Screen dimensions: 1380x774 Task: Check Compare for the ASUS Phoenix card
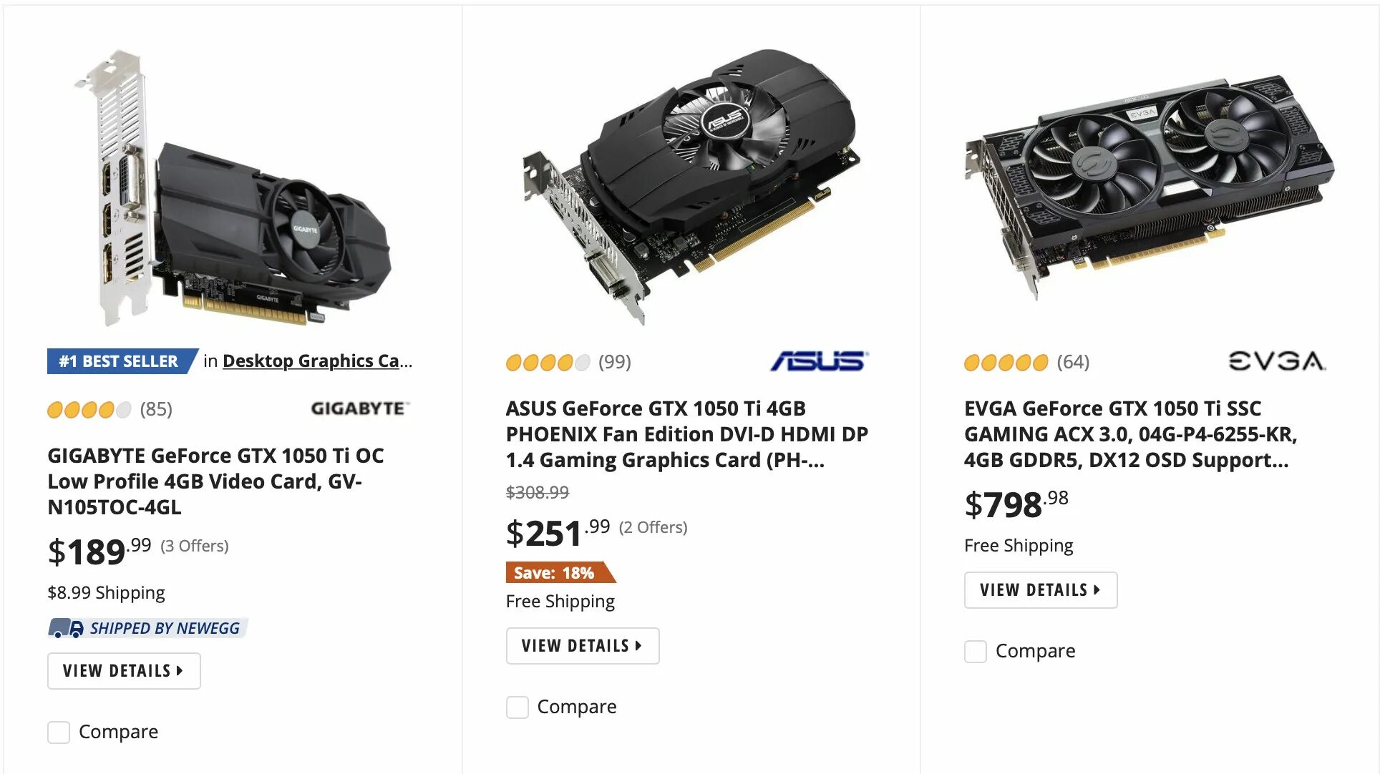(517, 707)
